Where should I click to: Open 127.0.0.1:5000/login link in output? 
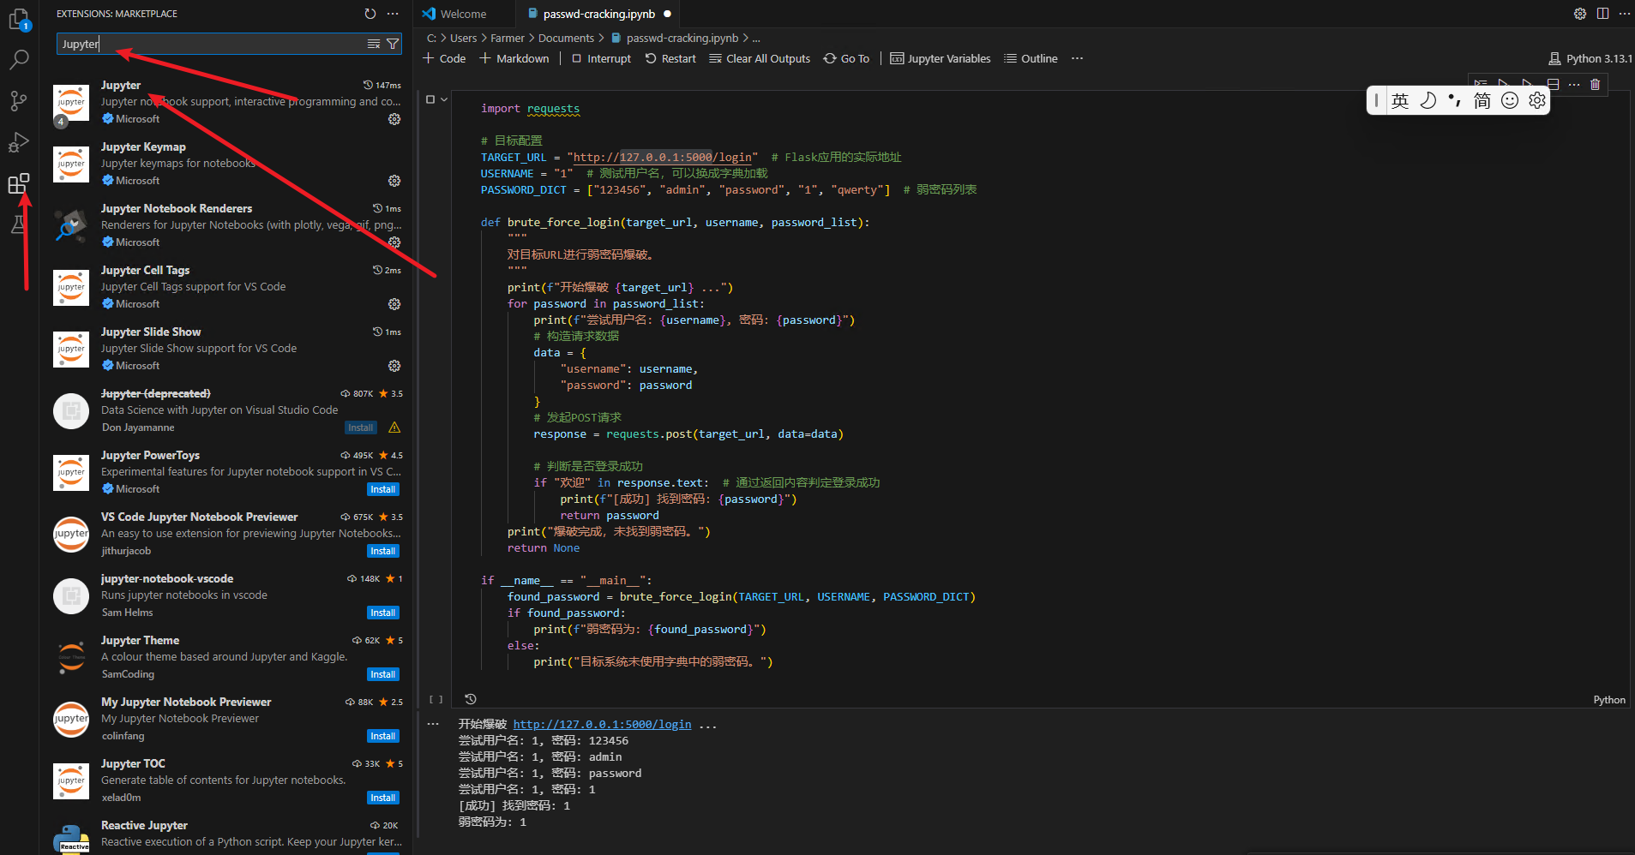pyautogui.click(x=602, y=725)
